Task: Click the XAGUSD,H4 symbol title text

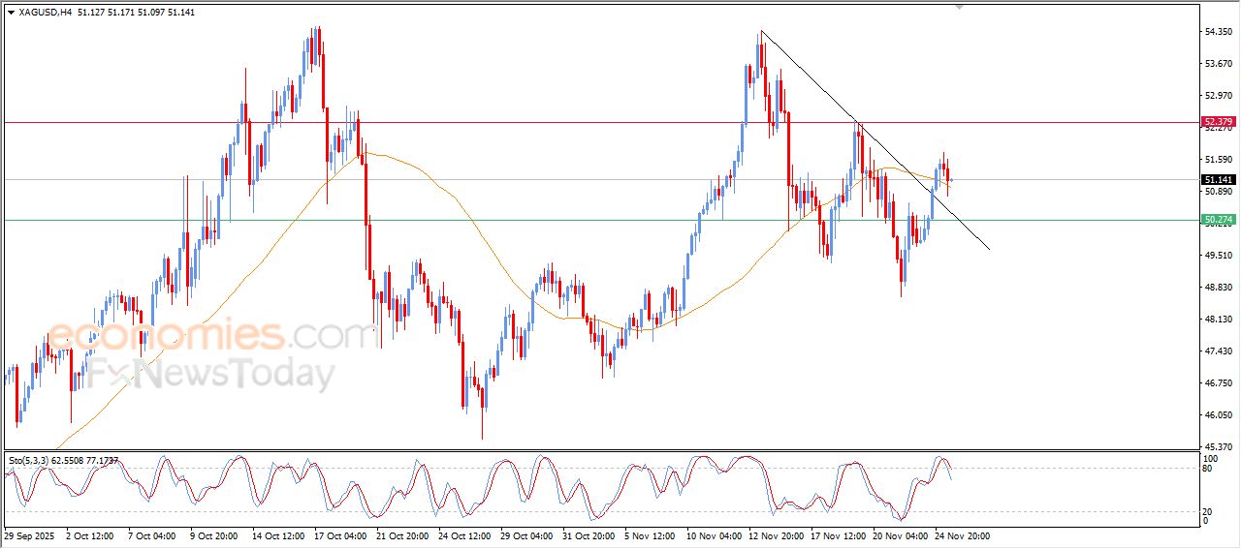Action: click(x=45, y=13)
